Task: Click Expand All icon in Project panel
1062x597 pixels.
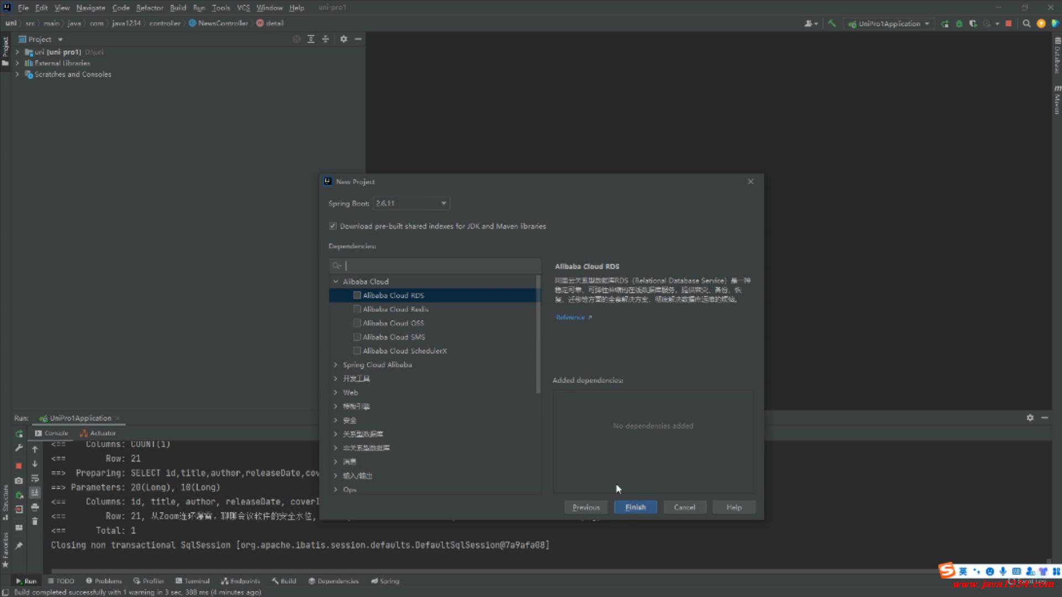Action: point(311,39)
